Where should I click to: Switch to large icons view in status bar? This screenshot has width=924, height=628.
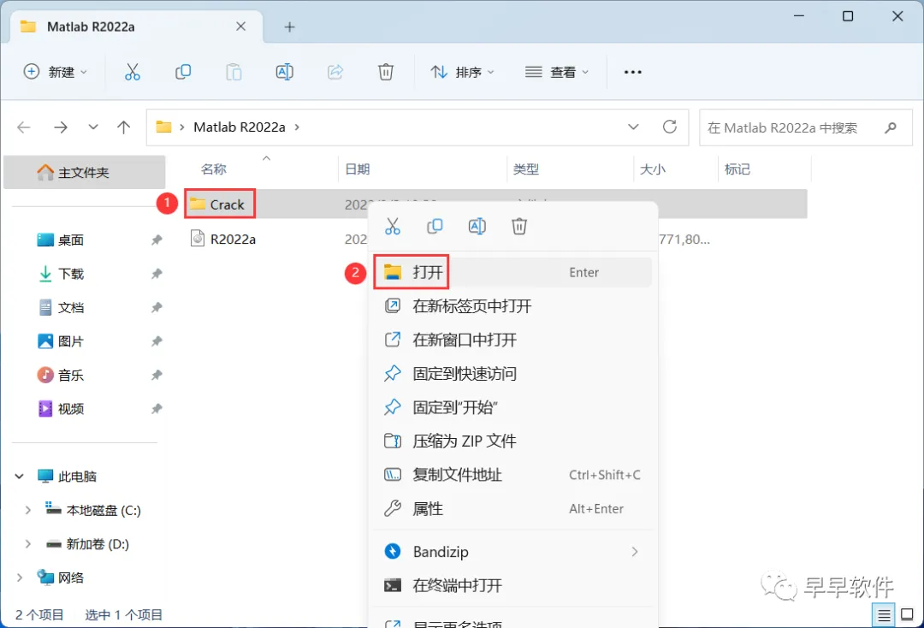pyautogui.click(x=908, y=616)
